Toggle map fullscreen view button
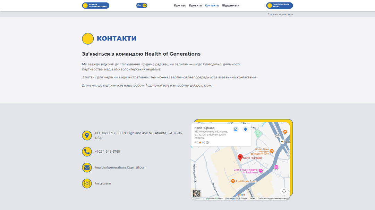375x210 pixels. [x=284, y=191]
